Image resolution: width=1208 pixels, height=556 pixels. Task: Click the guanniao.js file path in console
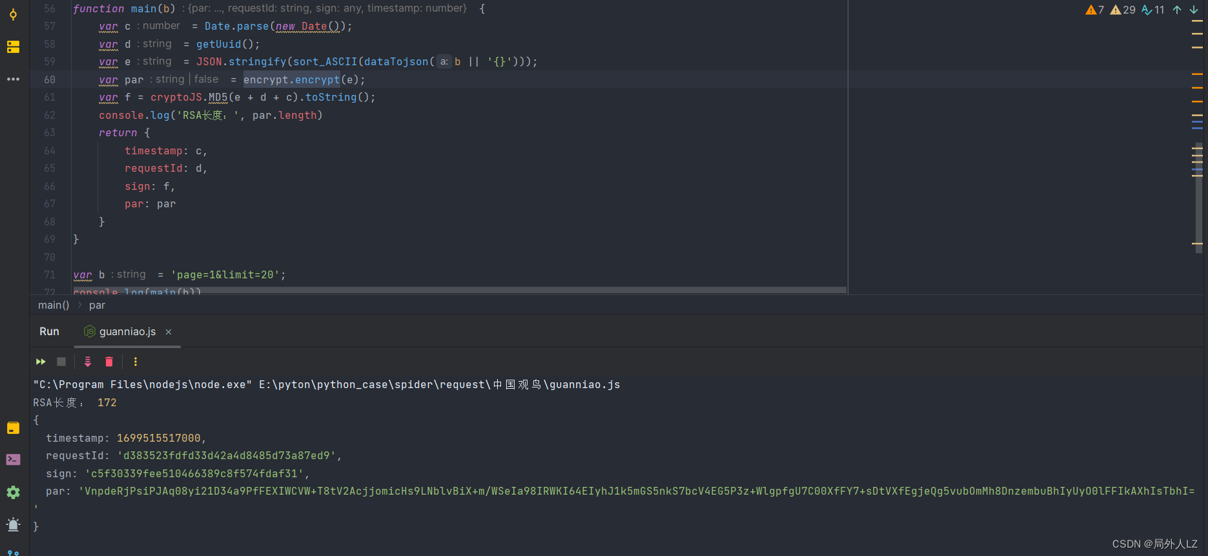click(440, 384)
